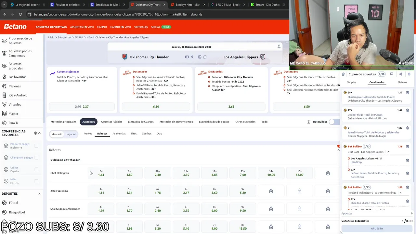Switch view to Mercado
This screenshot has width=416, height=234.
(57, 134)
